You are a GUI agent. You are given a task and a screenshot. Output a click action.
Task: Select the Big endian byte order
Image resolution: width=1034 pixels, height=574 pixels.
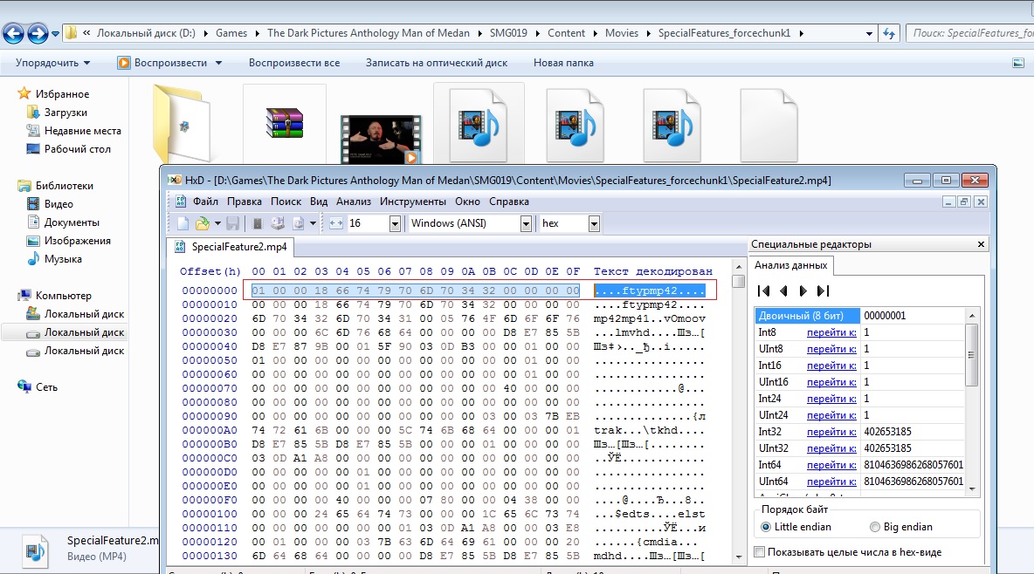pos(875,527)
